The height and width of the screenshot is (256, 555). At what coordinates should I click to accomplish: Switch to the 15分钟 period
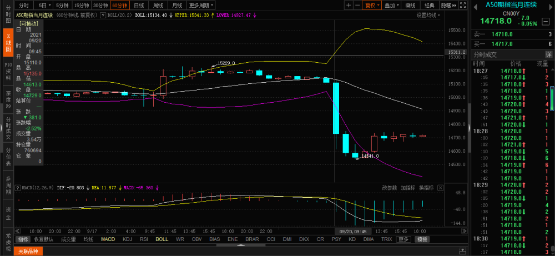(x=82, y=6)
